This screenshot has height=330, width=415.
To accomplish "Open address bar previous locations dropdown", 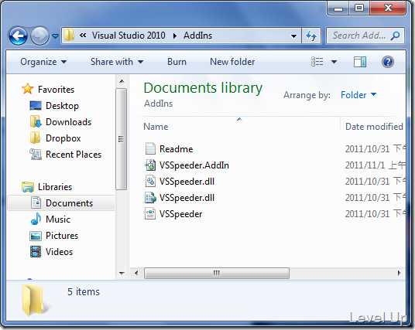I will (293, 36).
